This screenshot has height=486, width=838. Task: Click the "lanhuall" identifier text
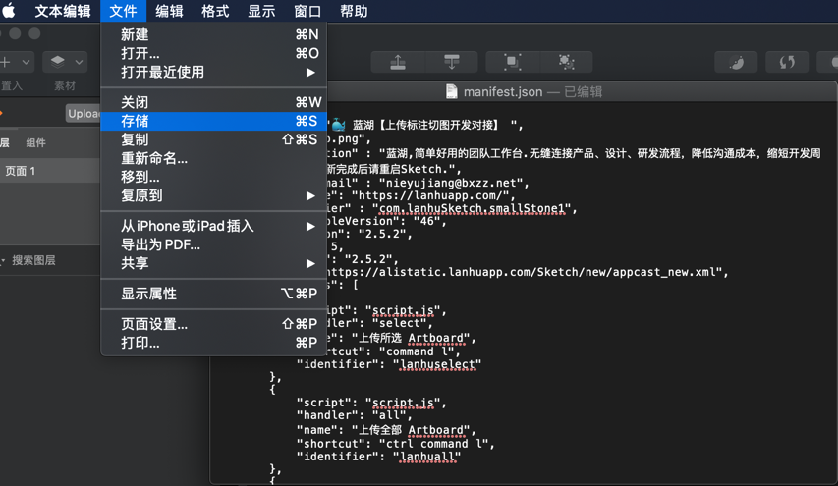click(427, 457)
